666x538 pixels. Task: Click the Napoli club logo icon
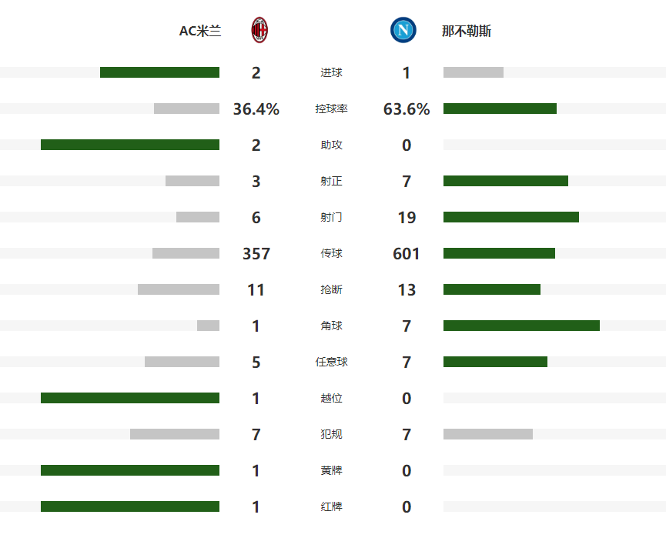(403, 31)
